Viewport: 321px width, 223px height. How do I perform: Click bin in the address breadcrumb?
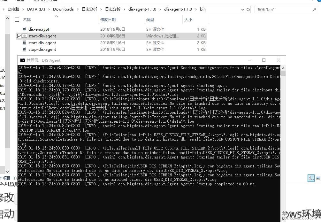tap(203, 9)
